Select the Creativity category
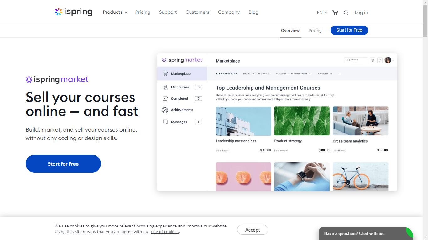The height and width of the screenshot is (240, 428). pos(325,73)
